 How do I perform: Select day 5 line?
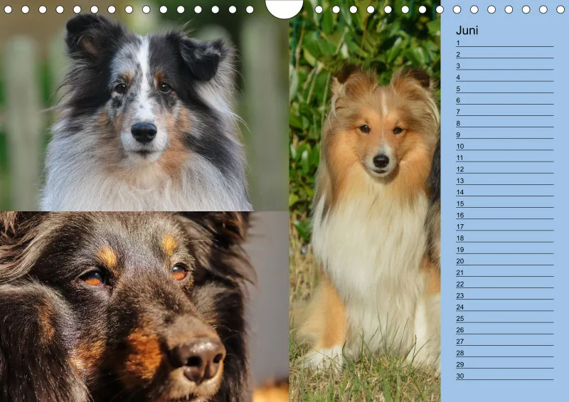tap(504, 89)
